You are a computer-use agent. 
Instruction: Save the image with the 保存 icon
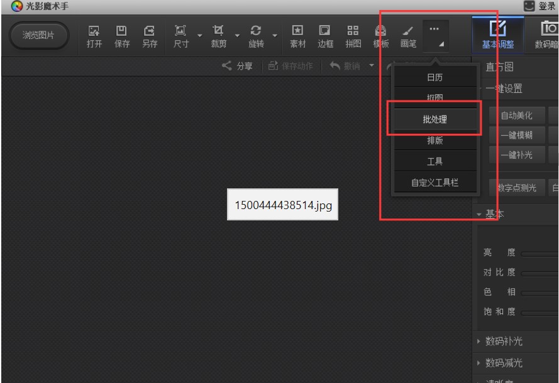[x=121, y=36]
